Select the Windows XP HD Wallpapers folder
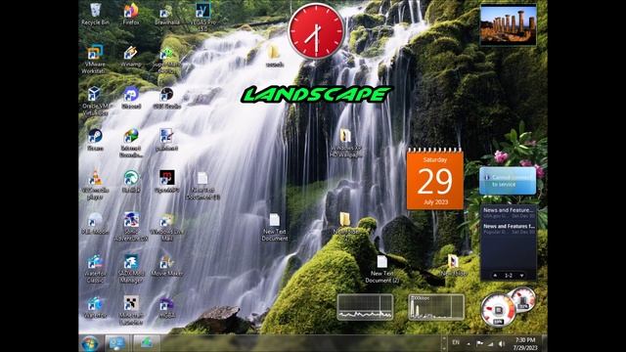This screenshot has width=626, height=352. click(345, 143)
